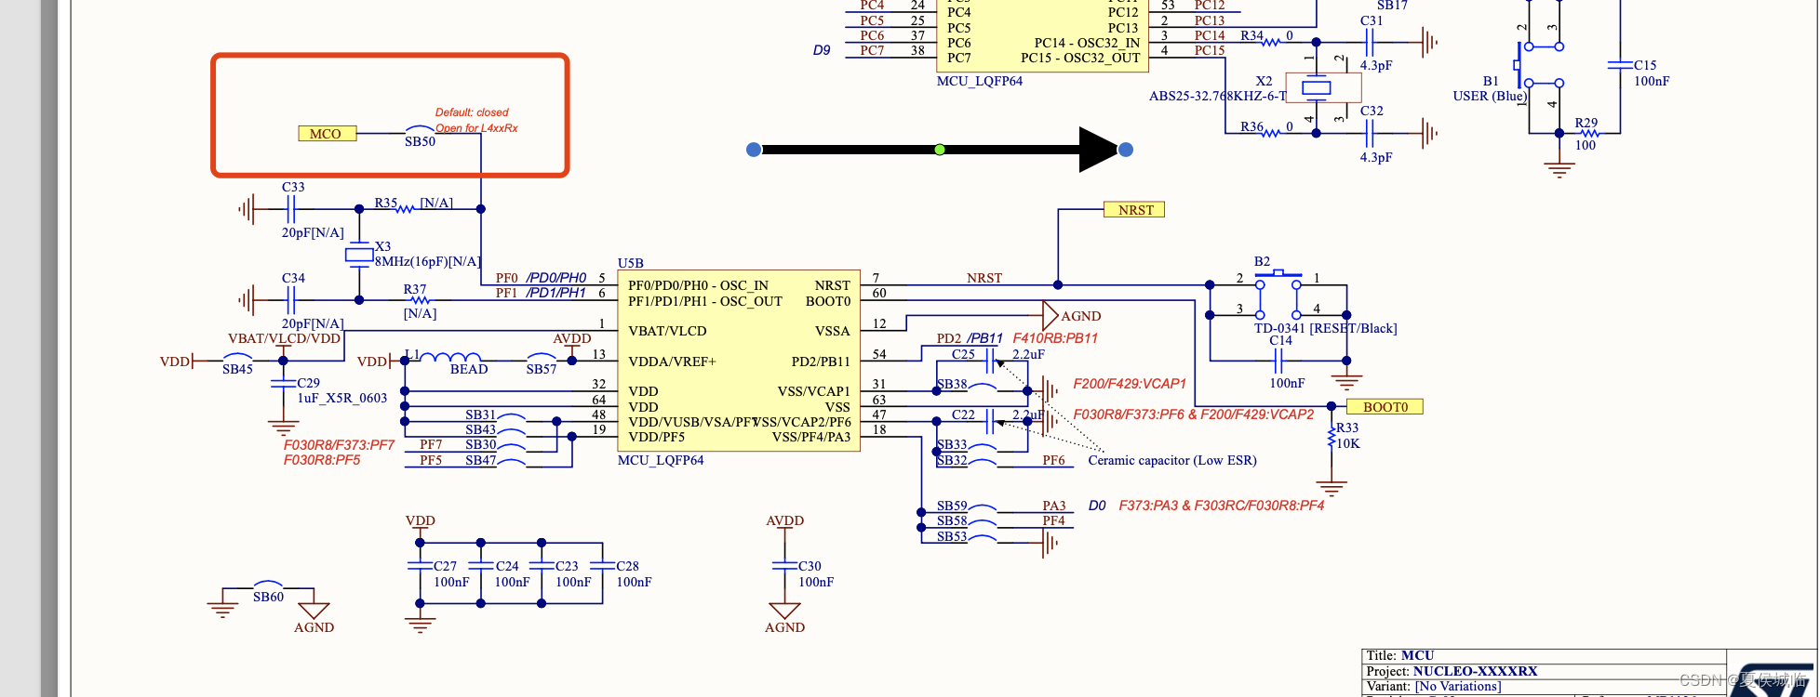Click the C29 capacitor designator
The height and width of the screenshot is (697, 1820).
(308, 383)
